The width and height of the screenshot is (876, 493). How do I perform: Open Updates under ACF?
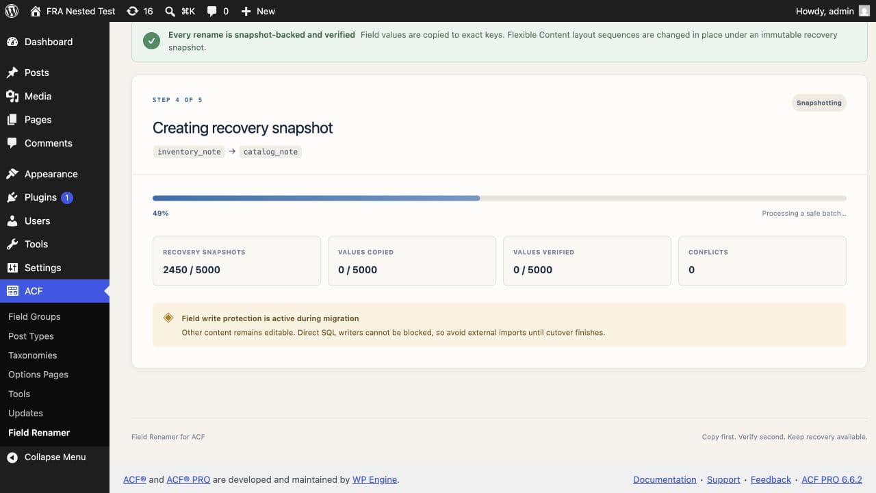[25, 413]
